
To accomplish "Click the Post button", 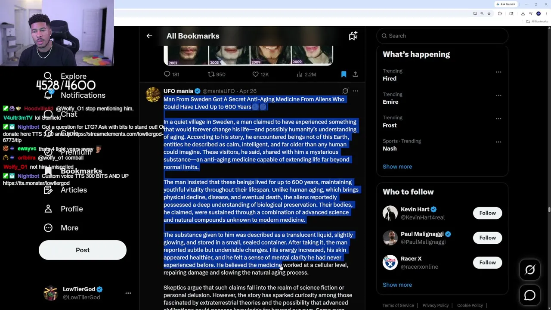I will 83,250.
